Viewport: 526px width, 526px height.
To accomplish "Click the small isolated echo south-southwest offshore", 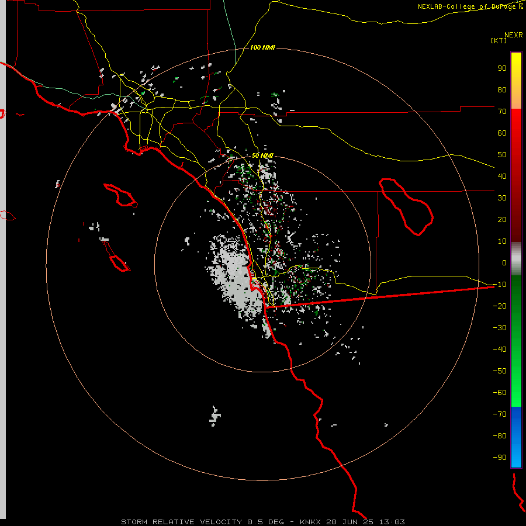I will (214, 416).
